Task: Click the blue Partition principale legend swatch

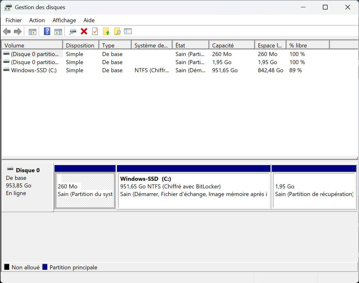Action: tap(45, 267)
